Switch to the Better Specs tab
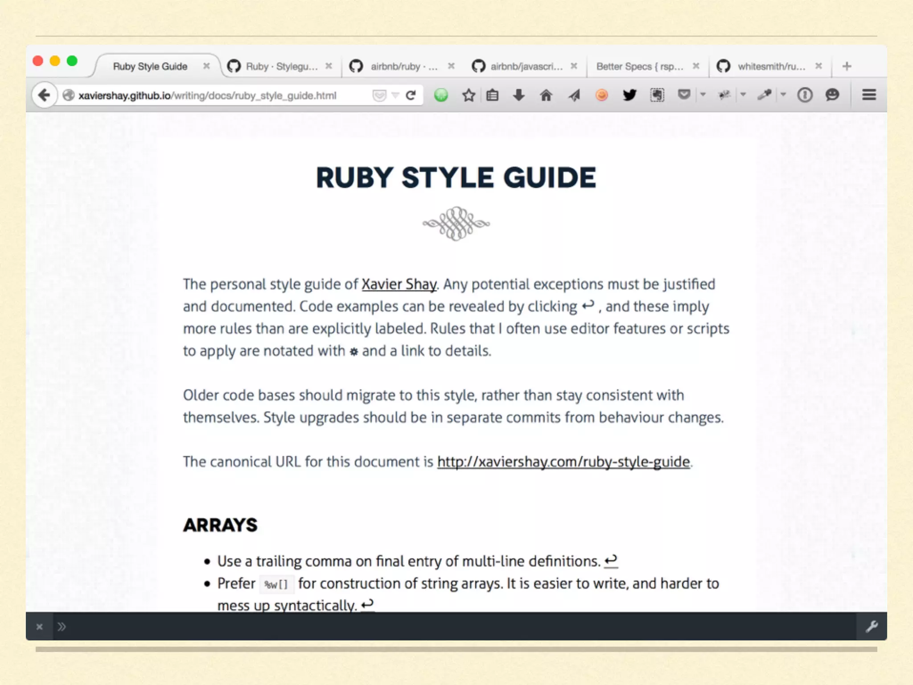 [639, 66]
